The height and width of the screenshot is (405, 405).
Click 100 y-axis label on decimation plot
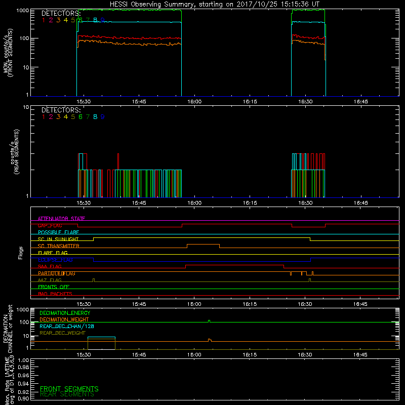point(24,322)
